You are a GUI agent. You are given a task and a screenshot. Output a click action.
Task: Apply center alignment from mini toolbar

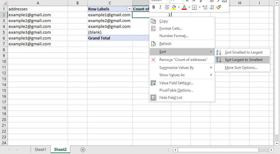[x=167, y=7]
